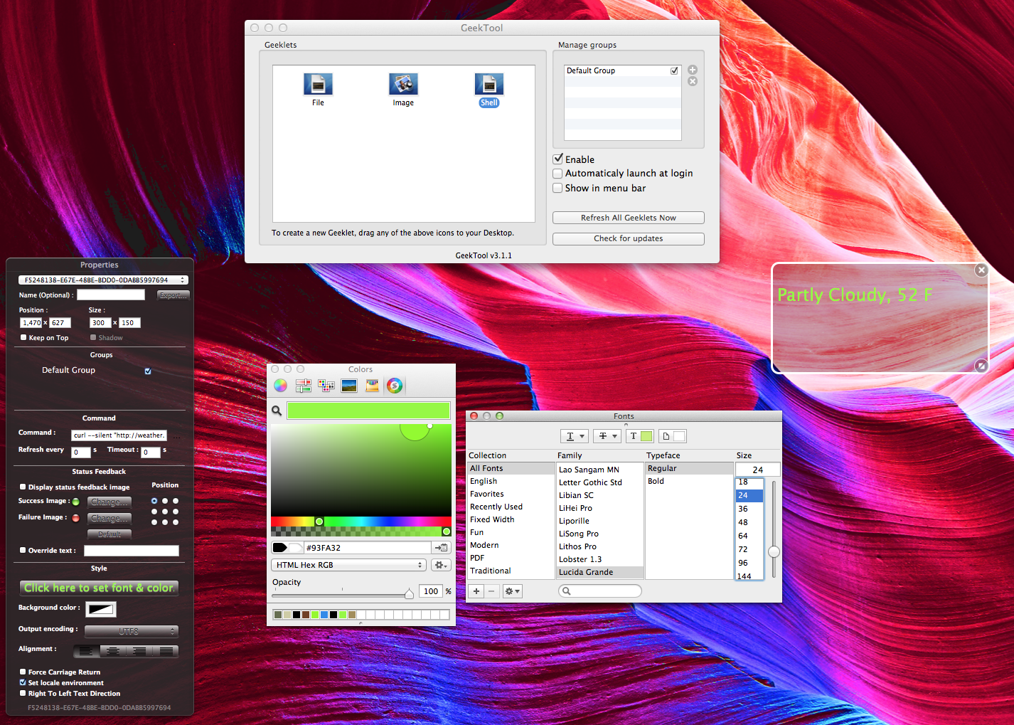This screenshot has height=725, width=1014.
Task: Check Force Carriage Return
Action: (23, 672)
